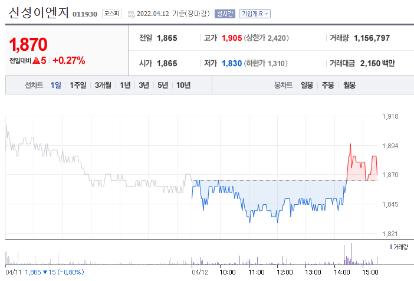The height and width of the screenshot is (281, 414).
Task: Click the lower limit 하한가 1,310 text
Action: click(x=265, y=63)
